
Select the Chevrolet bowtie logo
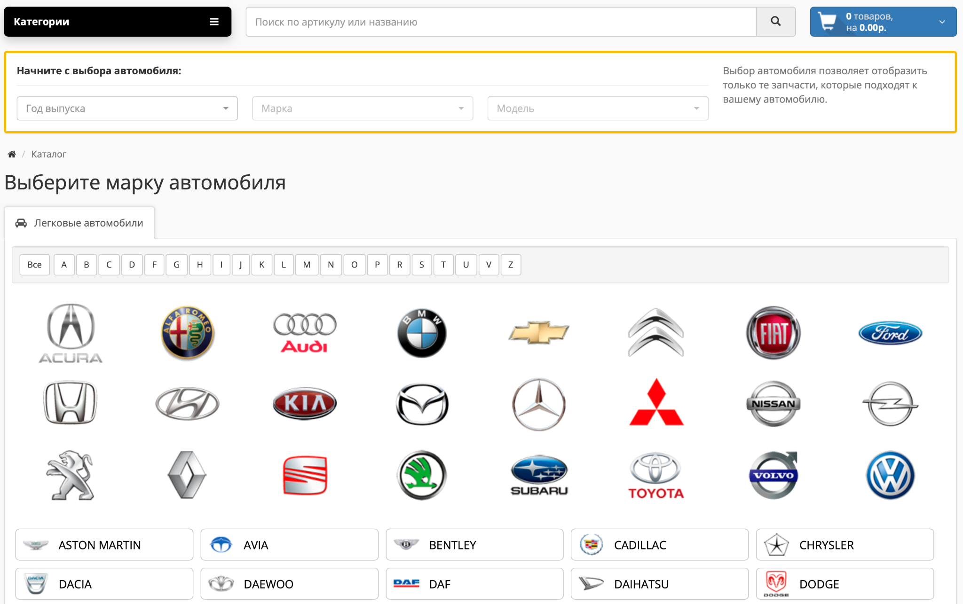click(539, 333)
